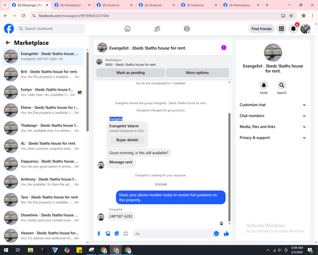Screen dimensions: 318x255
Task: Click More options button
Action: point(197,73)
